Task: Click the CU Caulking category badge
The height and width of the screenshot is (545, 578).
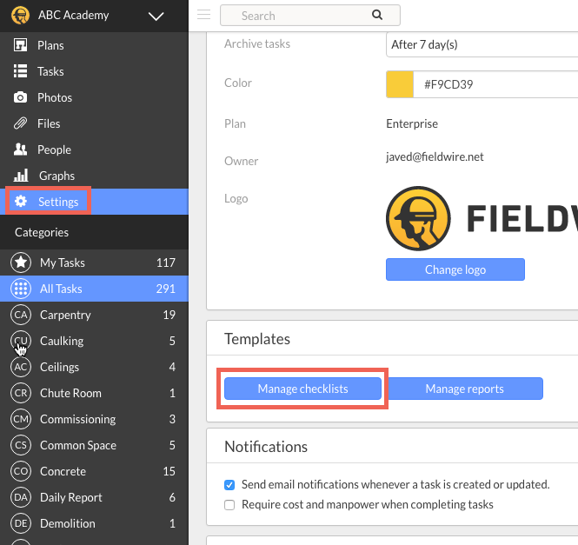Action: pos(21,341)
